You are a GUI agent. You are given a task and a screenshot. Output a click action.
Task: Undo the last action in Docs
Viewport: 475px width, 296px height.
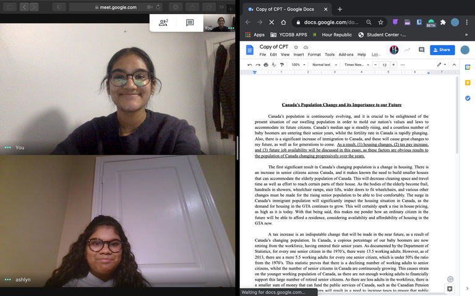[x=250, y=65]
